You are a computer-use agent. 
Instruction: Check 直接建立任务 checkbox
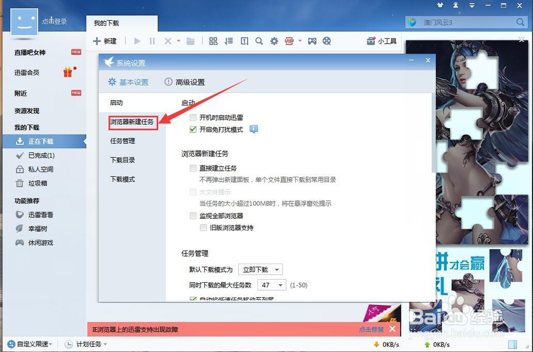193,168
